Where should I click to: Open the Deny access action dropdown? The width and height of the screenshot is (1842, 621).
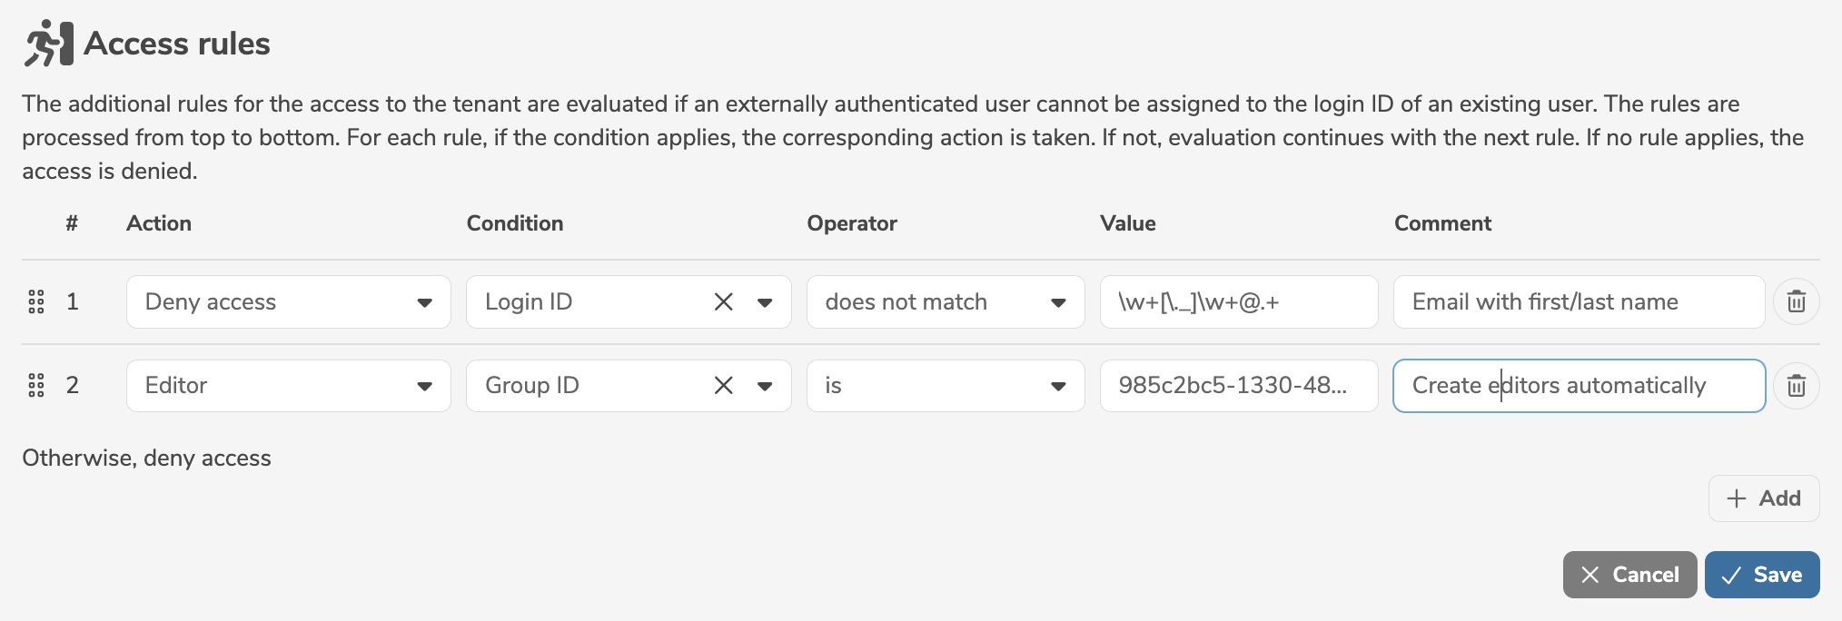tap(288, 301)
